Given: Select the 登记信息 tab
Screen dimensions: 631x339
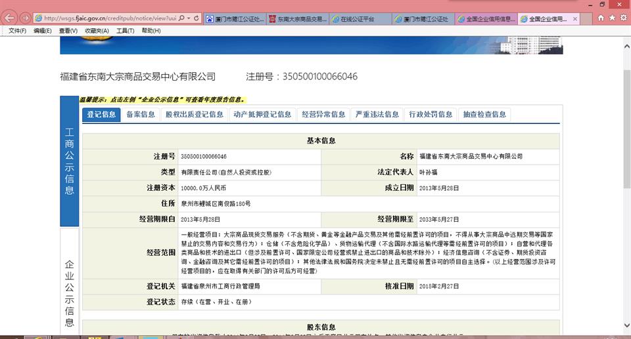Looking at the screenshot, I should pyautogui.click(x=101, y=115).
